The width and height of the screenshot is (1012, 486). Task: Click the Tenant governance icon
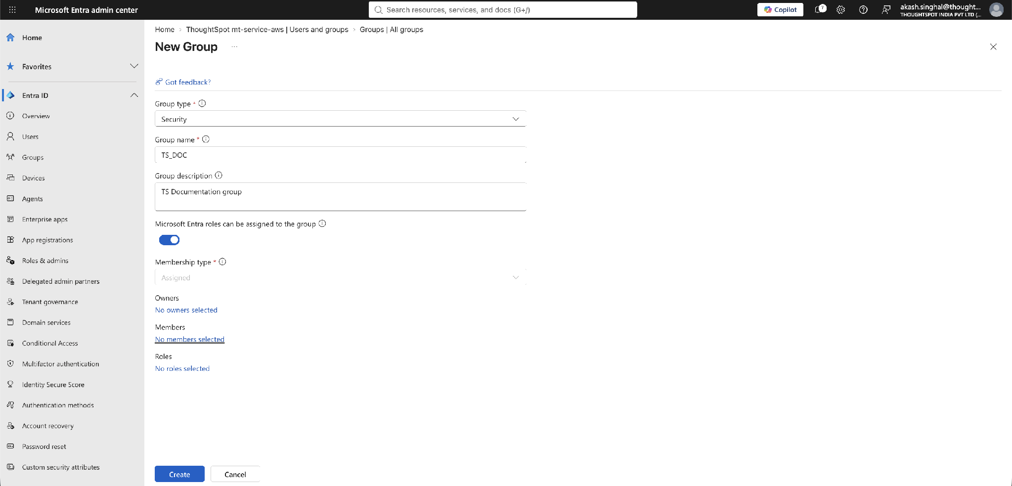(x=10, y=302)
